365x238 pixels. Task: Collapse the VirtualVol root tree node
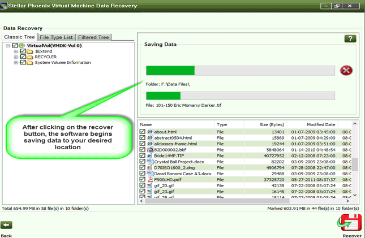(x=8, y=46)
